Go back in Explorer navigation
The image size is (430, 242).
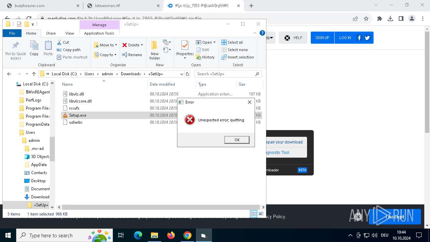pos(9,74)
